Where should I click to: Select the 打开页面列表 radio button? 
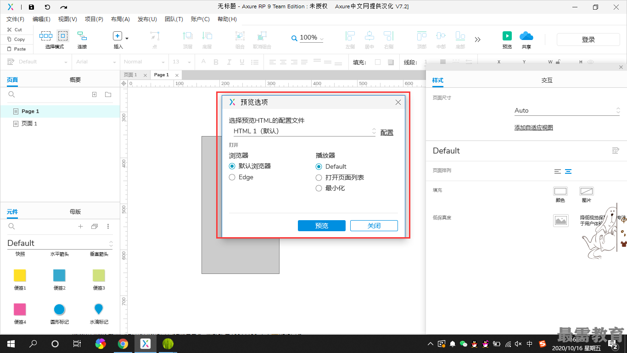319,177
